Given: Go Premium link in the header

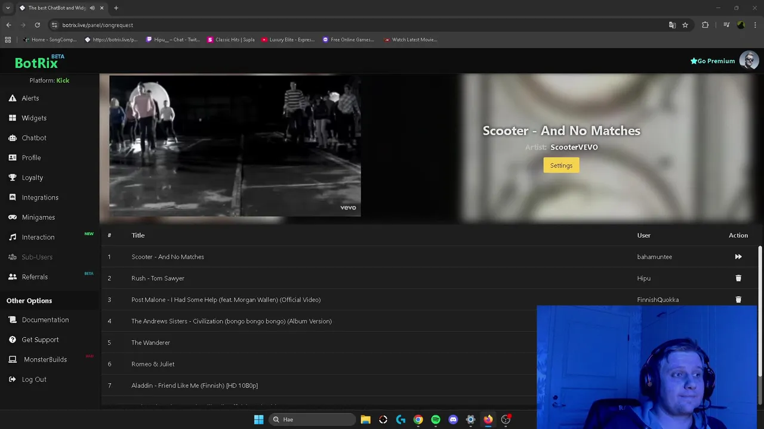Looking at the screenshot, I should pos(713,61).
